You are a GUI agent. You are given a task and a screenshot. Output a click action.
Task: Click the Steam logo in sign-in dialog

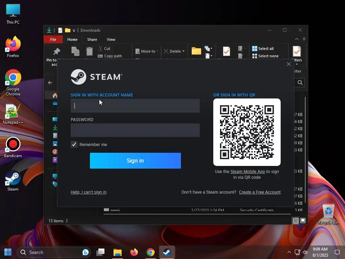pos(96,77)
